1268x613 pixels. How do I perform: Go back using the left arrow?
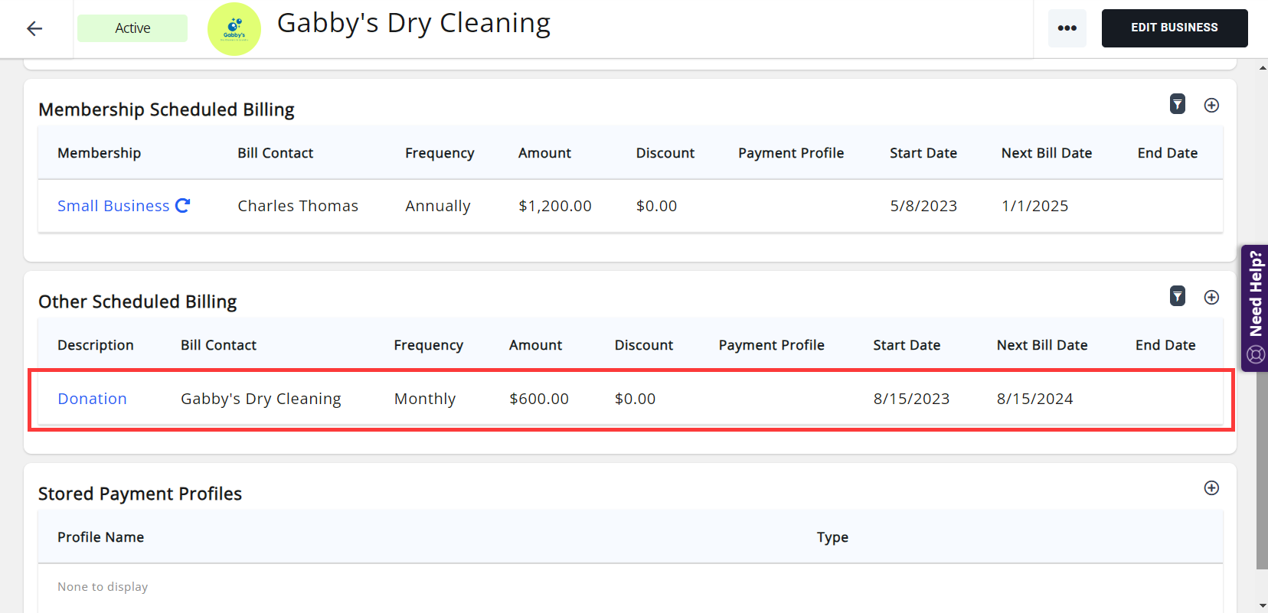(x=34, y=28)
